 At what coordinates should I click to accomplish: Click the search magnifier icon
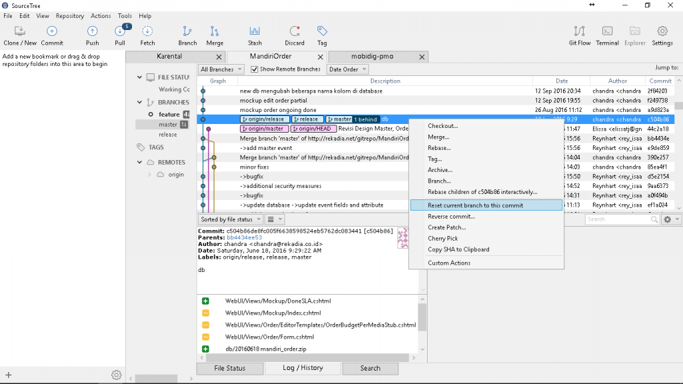tap(654, 219)
